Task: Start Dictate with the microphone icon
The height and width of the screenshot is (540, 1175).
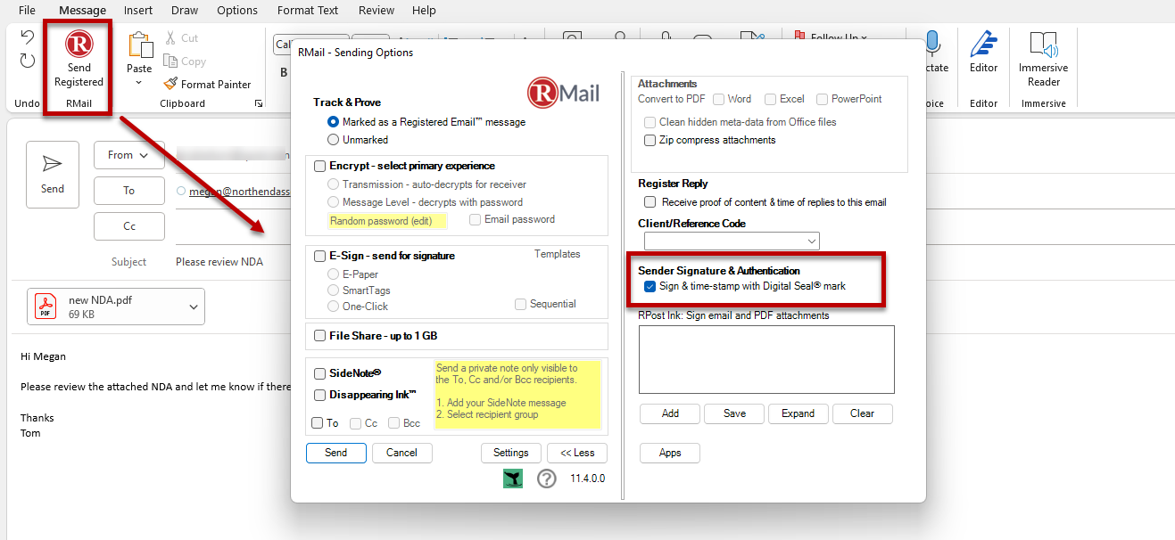Action: (x=933, y=43)
